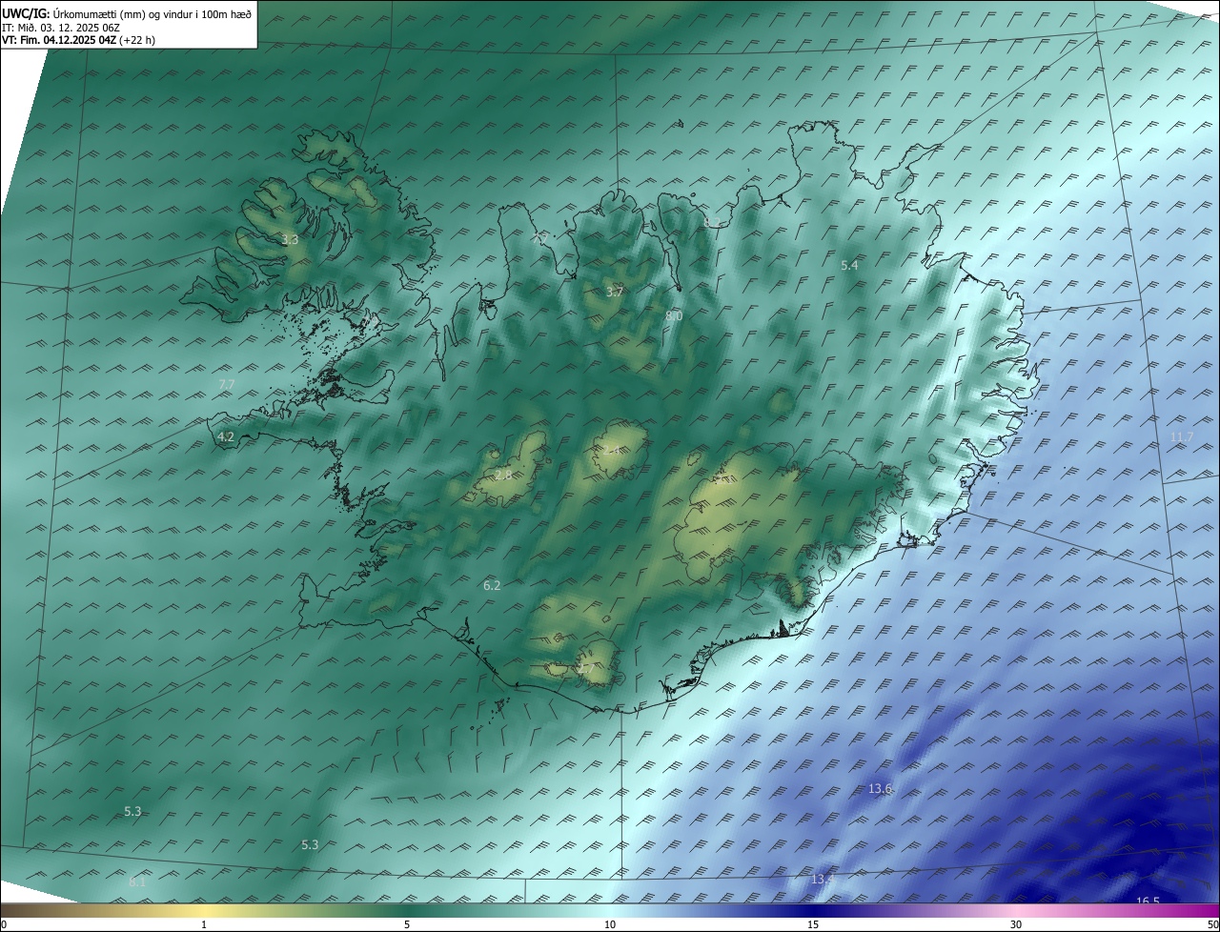Click the 6.2 value in south Iceland
This screenshot has height=932, width=1220.
[x=492, y=586]
